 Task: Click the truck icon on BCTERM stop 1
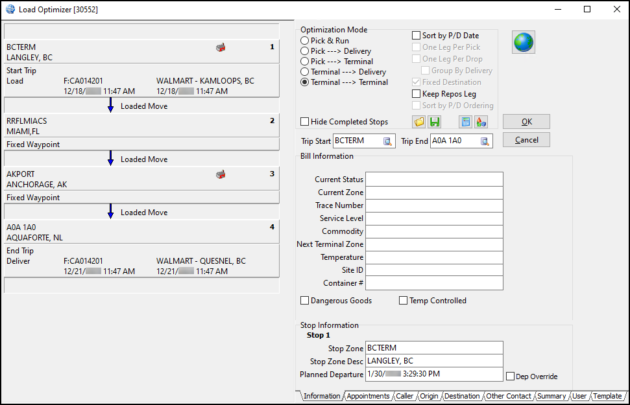coord(221,47)
